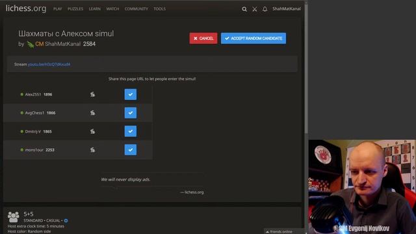Click the variant icon in AlexZ551 row
This screenshot has width=416, height=234.
92,94
